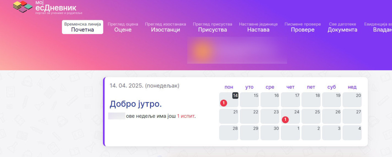Open the Изостанци tab

165,27
